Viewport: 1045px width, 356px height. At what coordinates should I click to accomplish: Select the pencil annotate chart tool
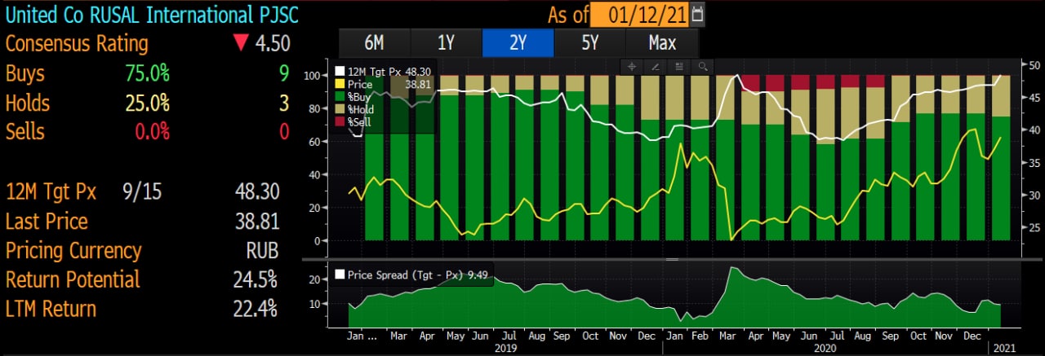655,67
